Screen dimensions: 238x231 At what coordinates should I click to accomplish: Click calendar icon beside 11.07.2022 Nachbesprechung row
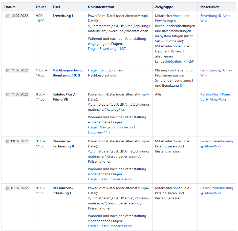pyautogui.click(x=8, y=70)
